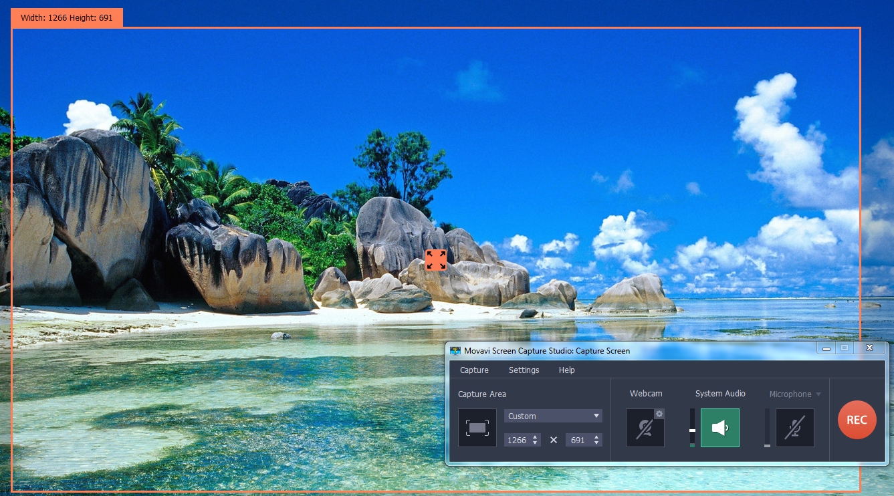
Task: Enable the Webcam capture toggle
Action: point(645,428)
